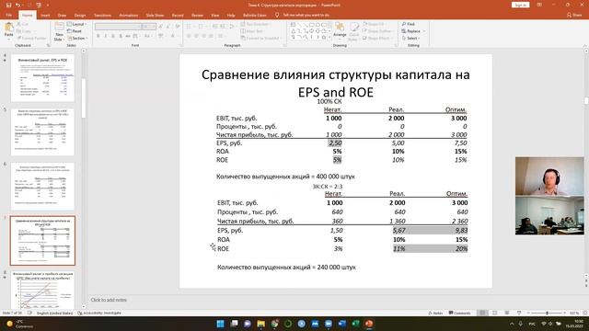
Task: Switch to PowerPoint in the taskbar
Action: (369, 324)
